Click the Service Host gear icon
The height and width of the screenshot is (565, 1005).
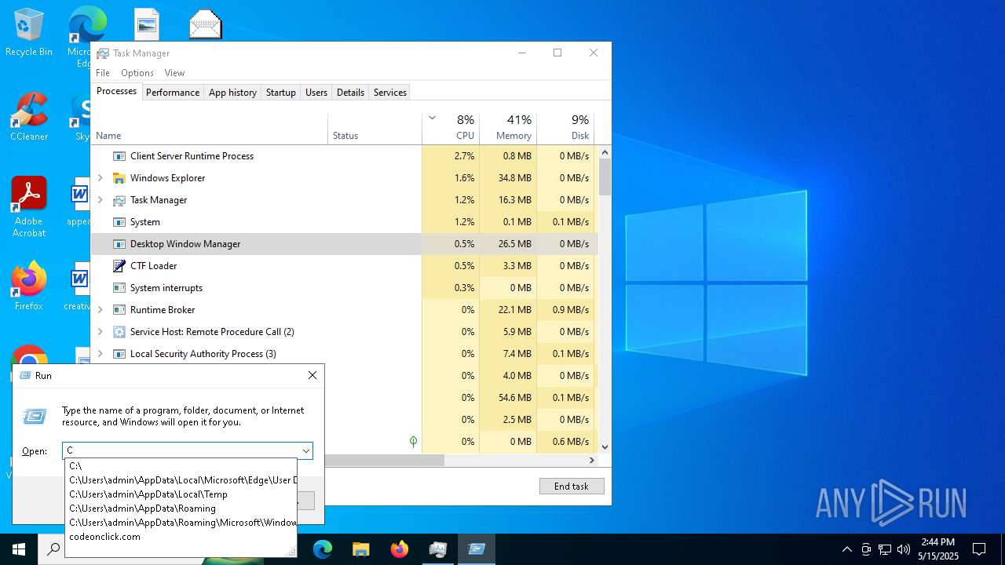pos(119,332)
